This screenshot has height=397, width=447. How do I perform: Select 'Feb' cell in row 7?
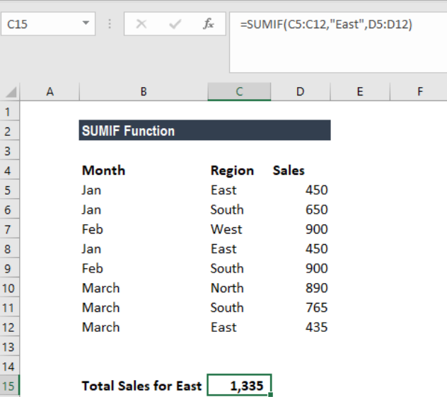(144, 229)
